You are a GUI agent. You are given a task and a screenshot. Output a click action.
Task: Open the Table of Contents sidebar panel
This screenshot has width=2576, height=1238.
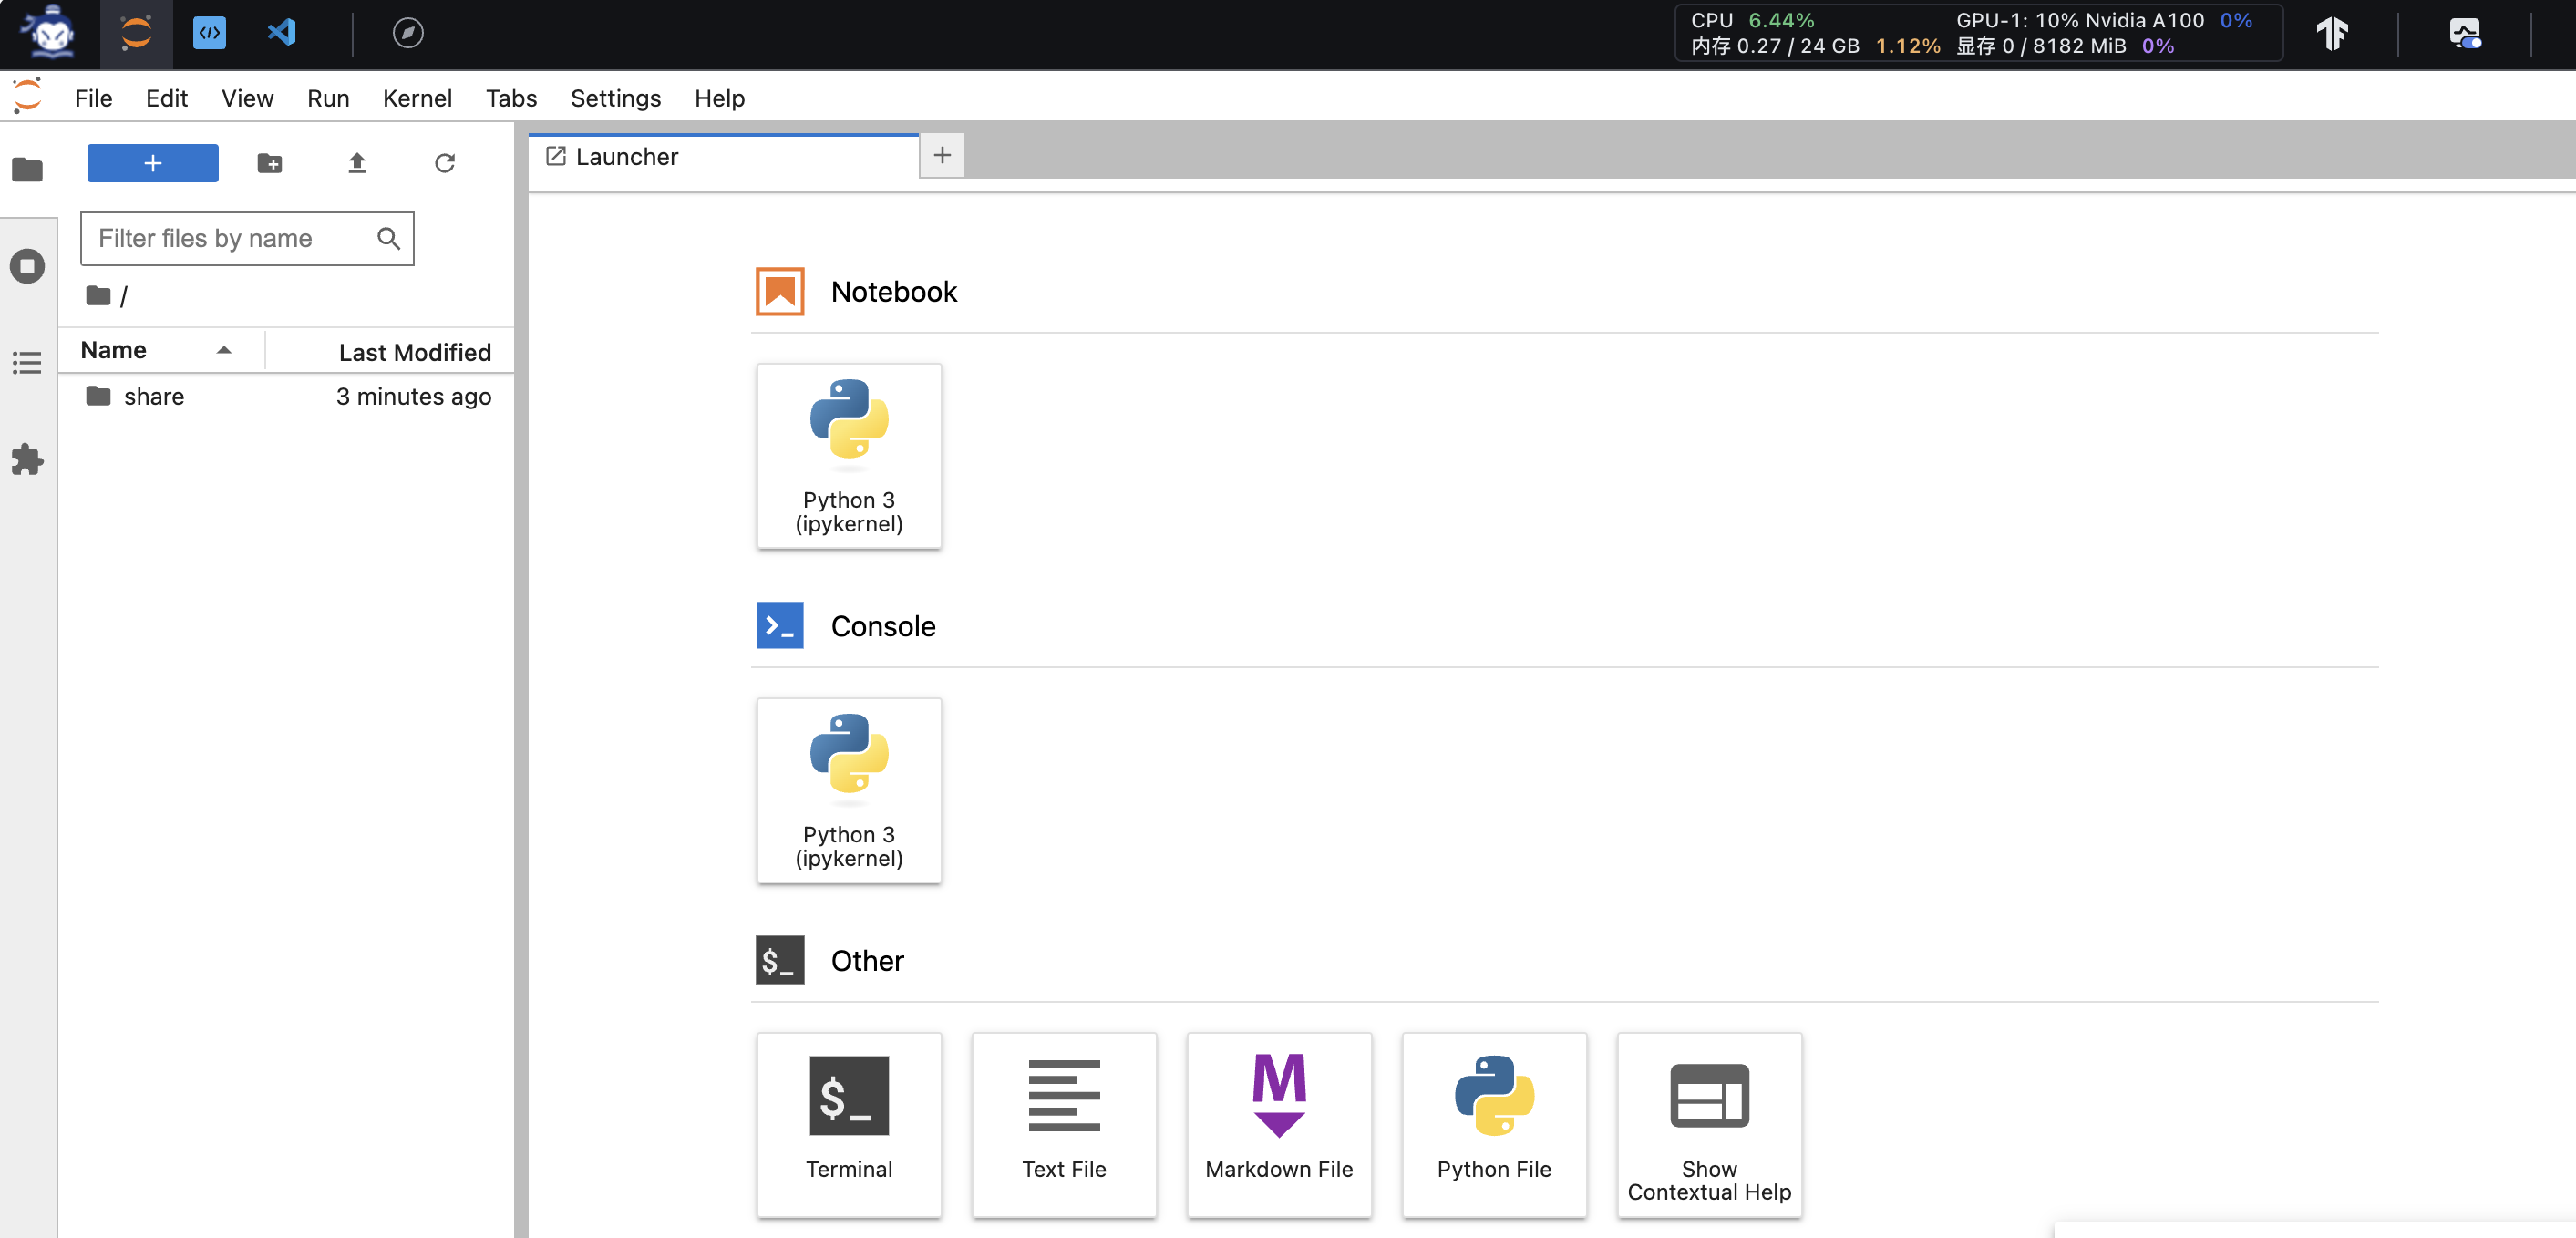[x=27, y=362]
